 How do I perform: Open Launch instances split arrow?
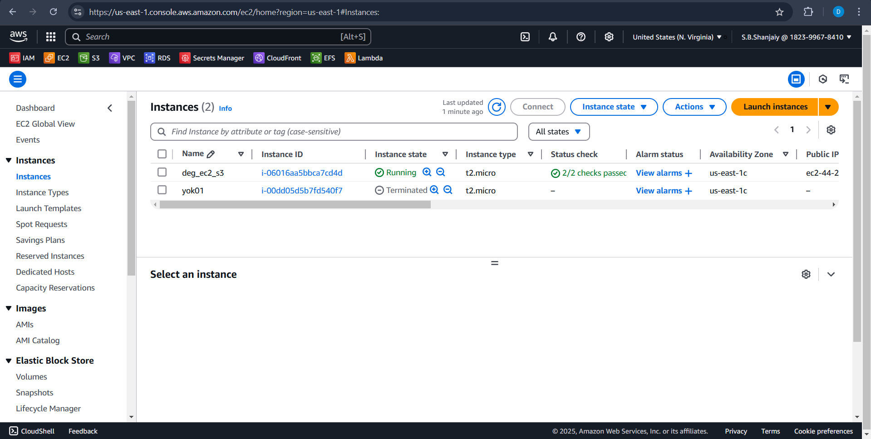828,107
